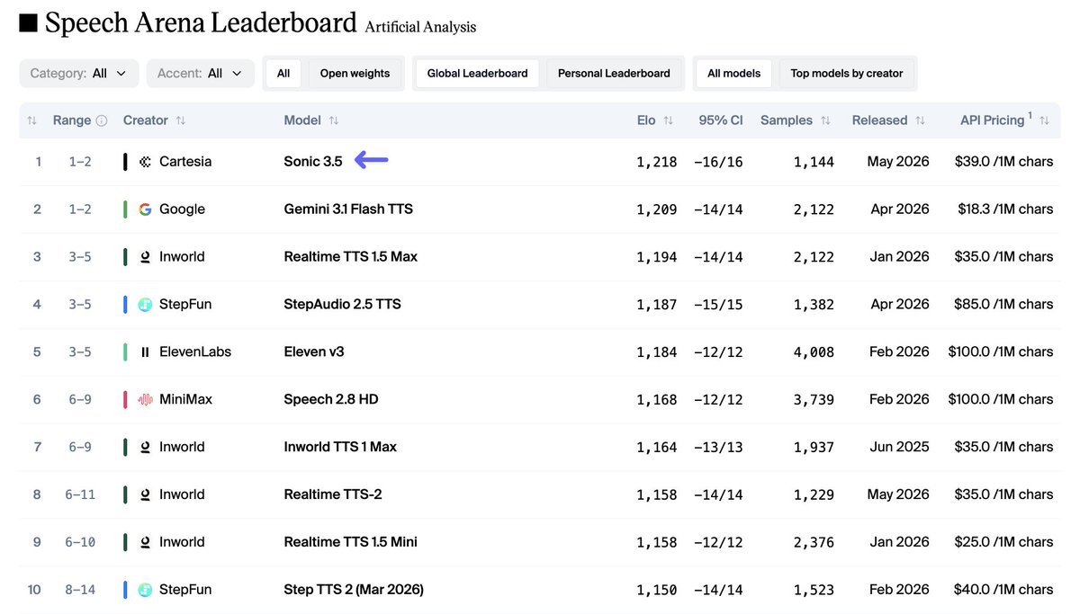Sort by Samples column arrows

[825, 120]
